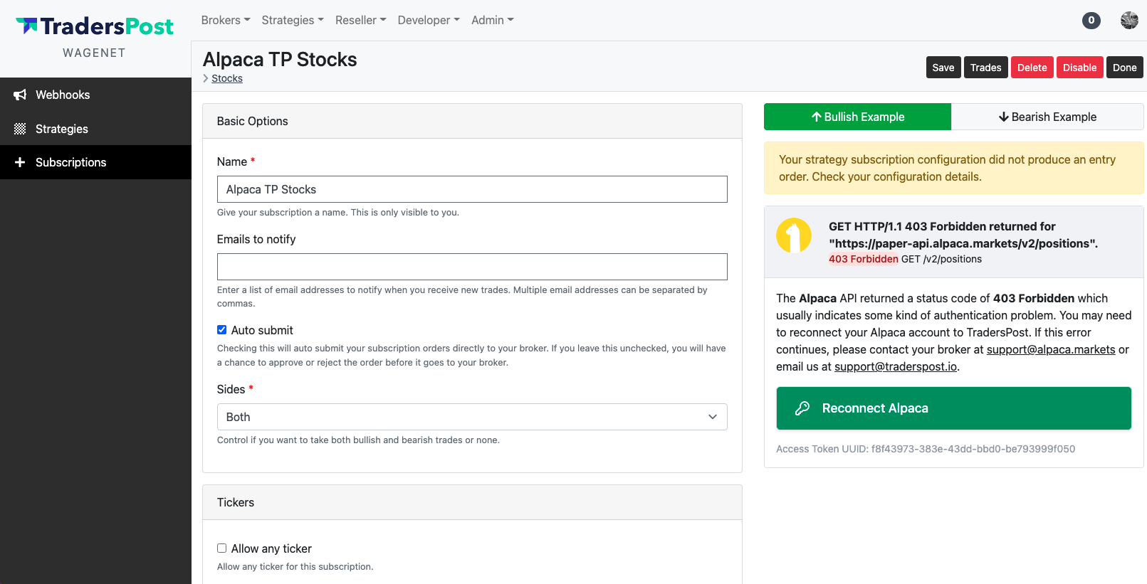The height and width of the screenshot is (584, 1147).
Task: Click the WAGENET label under the logo
Action: point(94,53)
